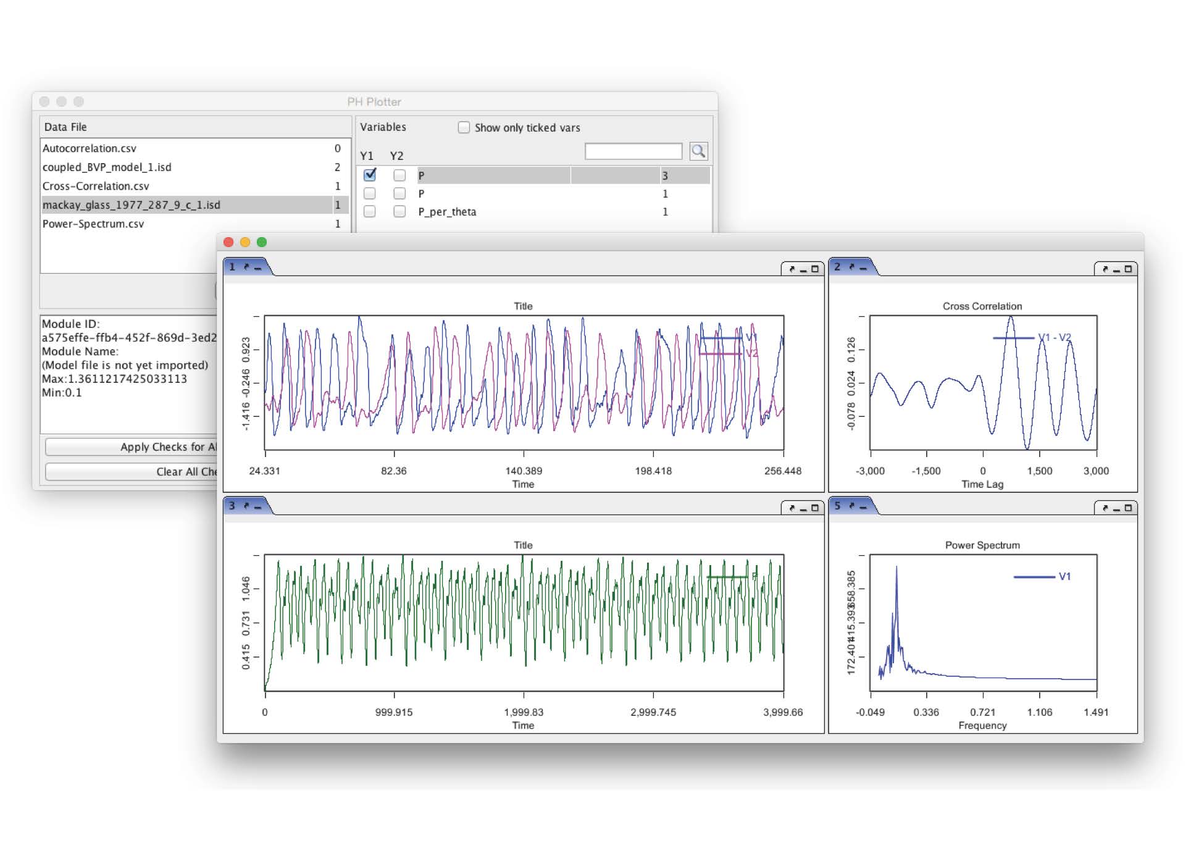1199x848 pixels.
Task: Undock plot panel 3 using top-right arrow
Action: pos(792,508)
